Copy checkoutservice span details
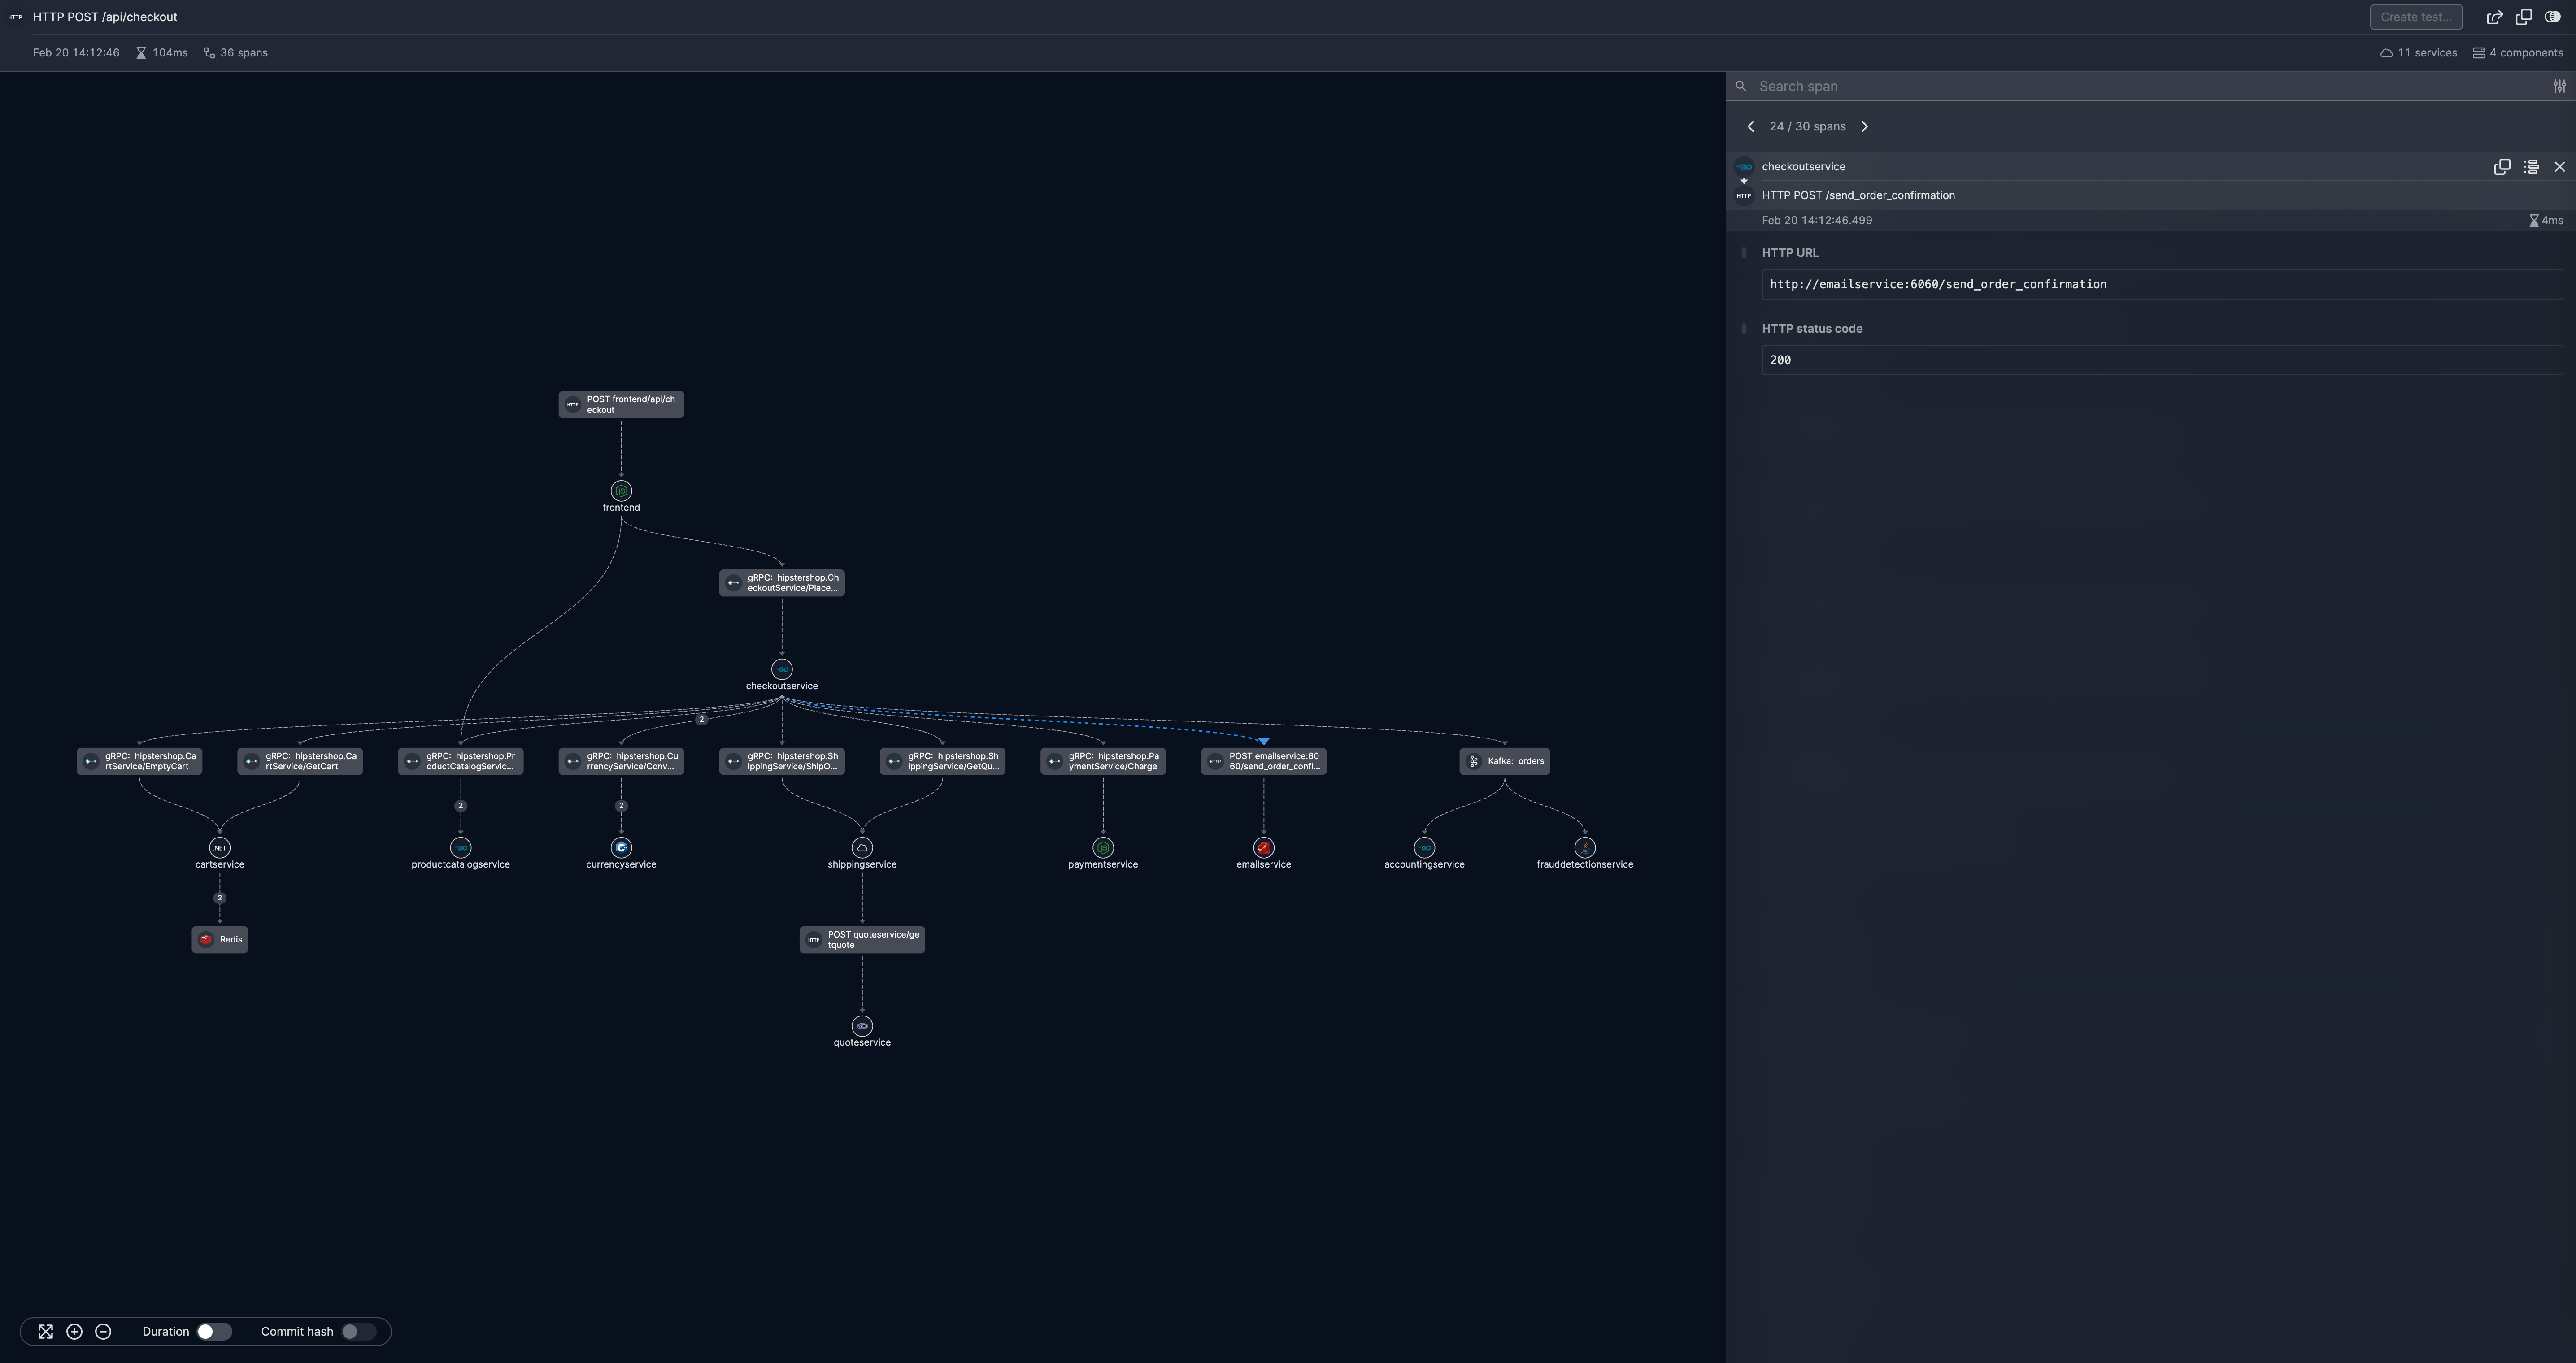The width and height of the screenshot is (2576, 1363). [2501, 167]
